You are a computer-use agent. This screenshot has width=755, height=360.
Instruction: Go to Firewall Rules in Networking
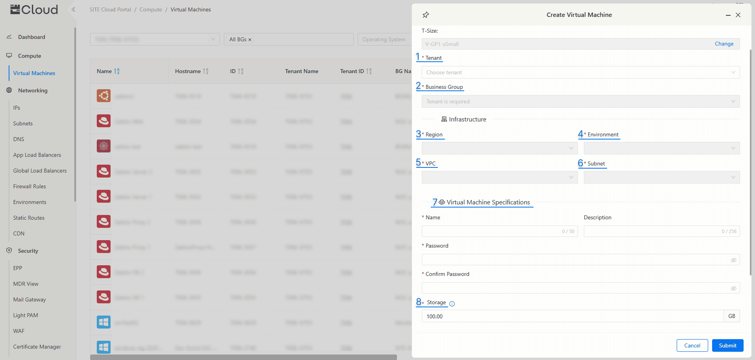point(30,186)
